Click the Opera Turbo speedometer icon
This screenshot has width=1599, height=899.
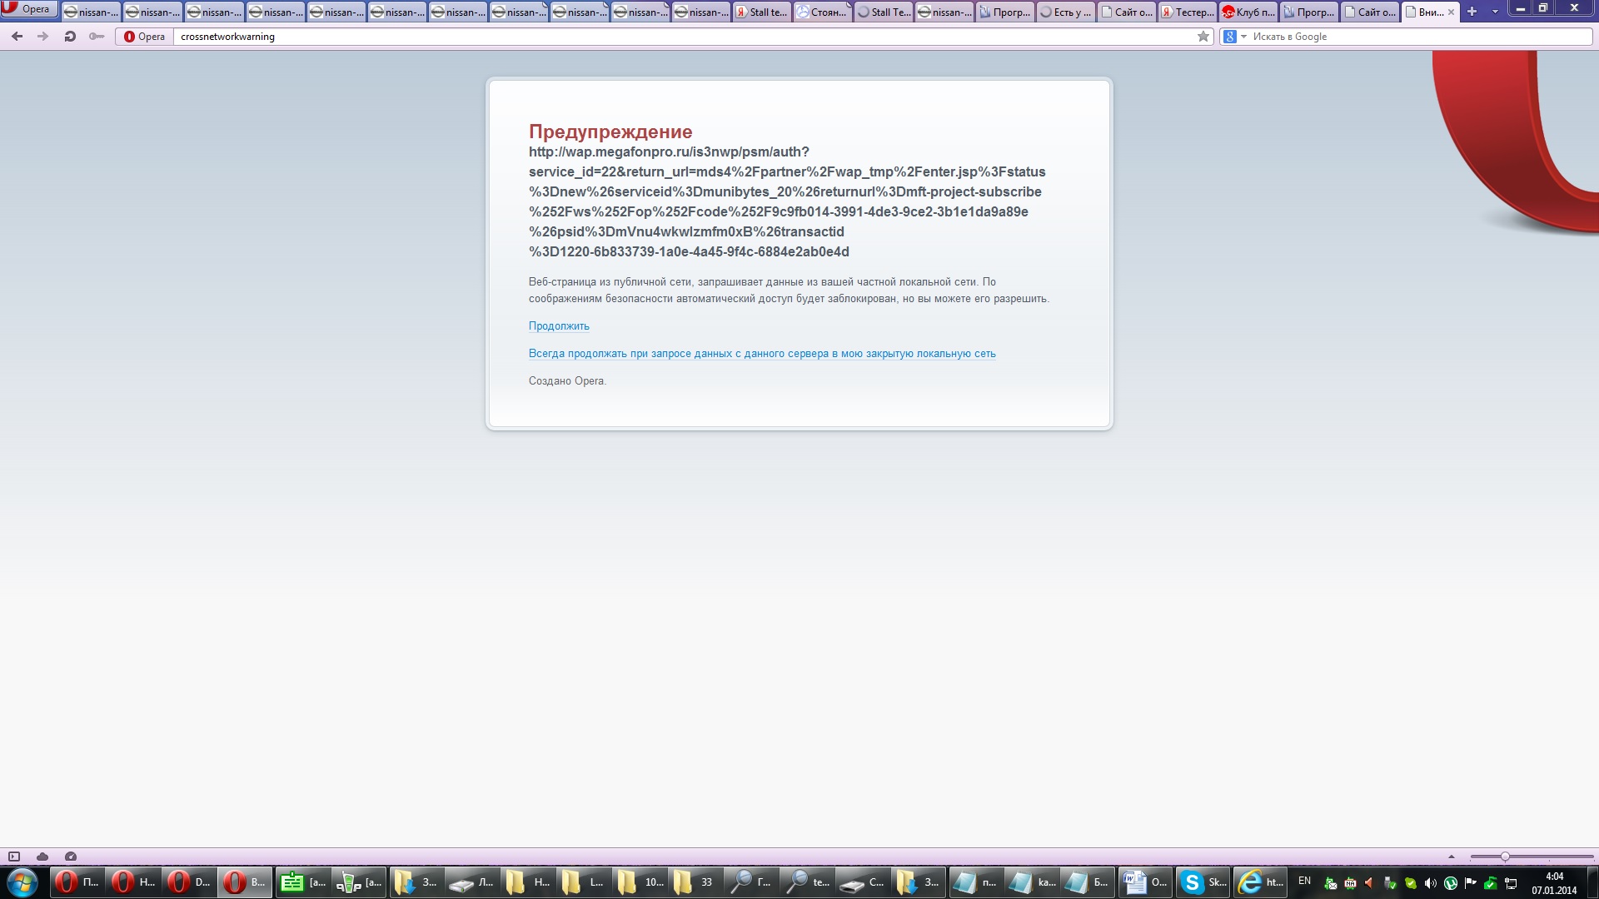click(x=71, y=857)
